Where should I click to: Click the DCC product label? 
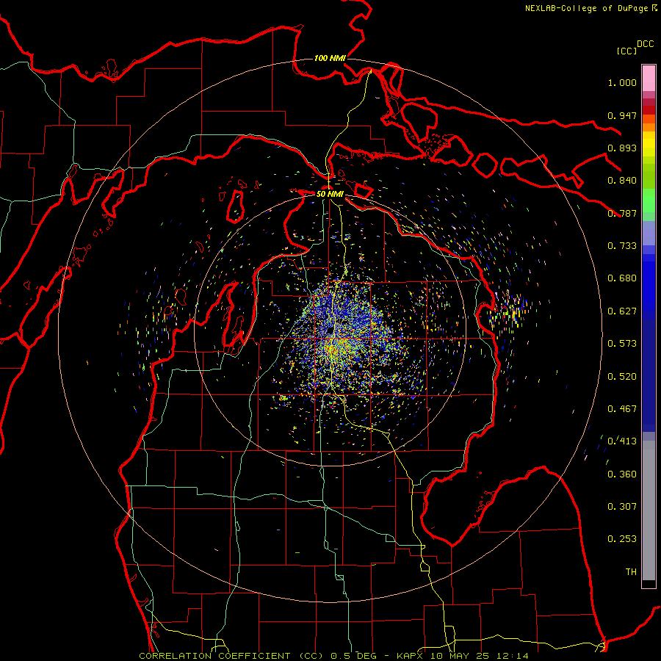646,44
